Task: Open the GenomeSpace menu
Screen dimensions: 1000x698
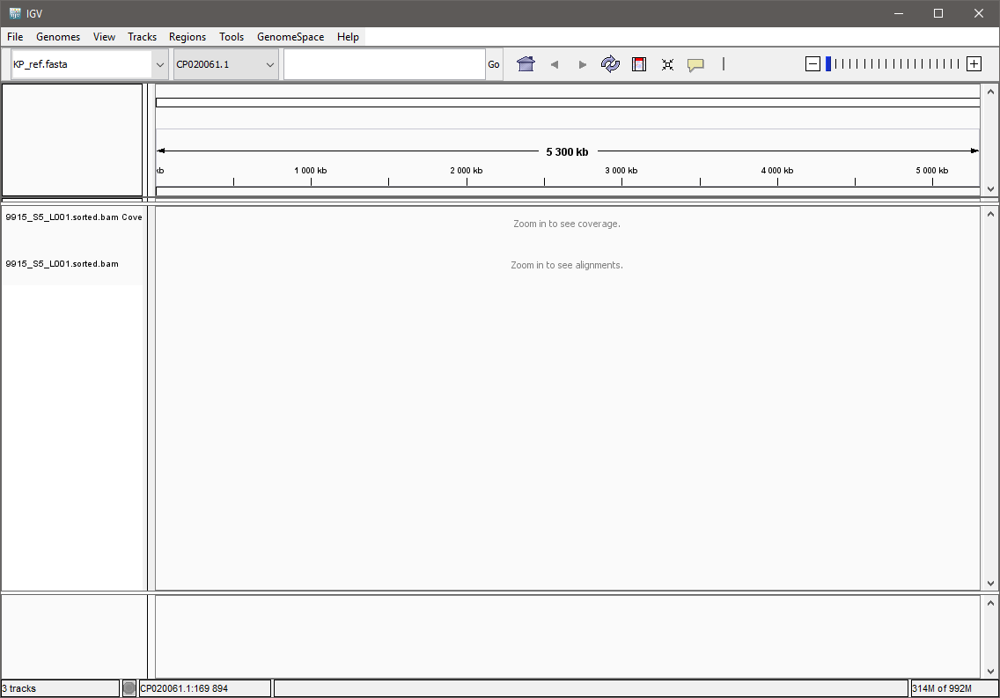Action: [290, 37]
